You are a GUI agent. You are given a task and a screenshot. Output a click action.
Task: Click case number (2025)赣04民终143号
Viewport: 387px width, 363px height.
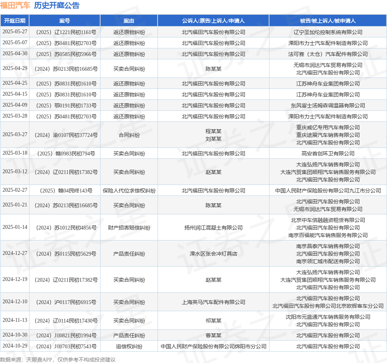pos(65,191)
